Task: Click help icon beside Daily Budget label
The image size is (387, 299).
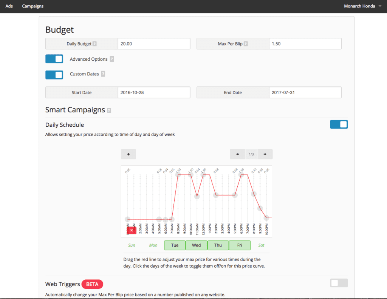Action: tap(94, 44)
